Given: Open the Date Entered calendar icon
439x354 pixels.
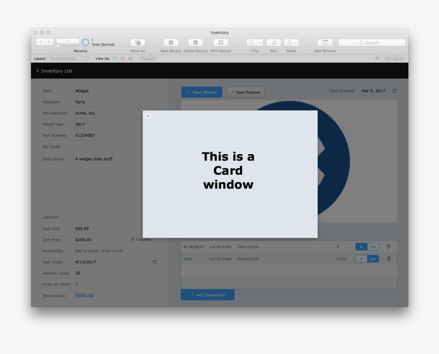Looking at the screenshot, I should (x=395, y=91).
